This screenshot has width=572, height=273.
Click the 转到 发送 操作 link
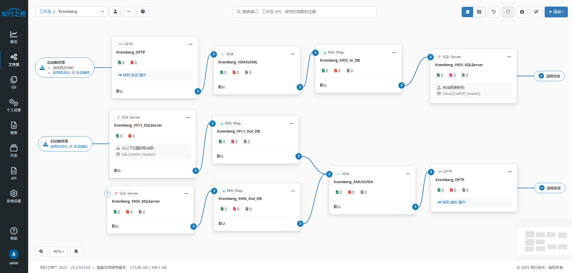(x=132, y=75)
